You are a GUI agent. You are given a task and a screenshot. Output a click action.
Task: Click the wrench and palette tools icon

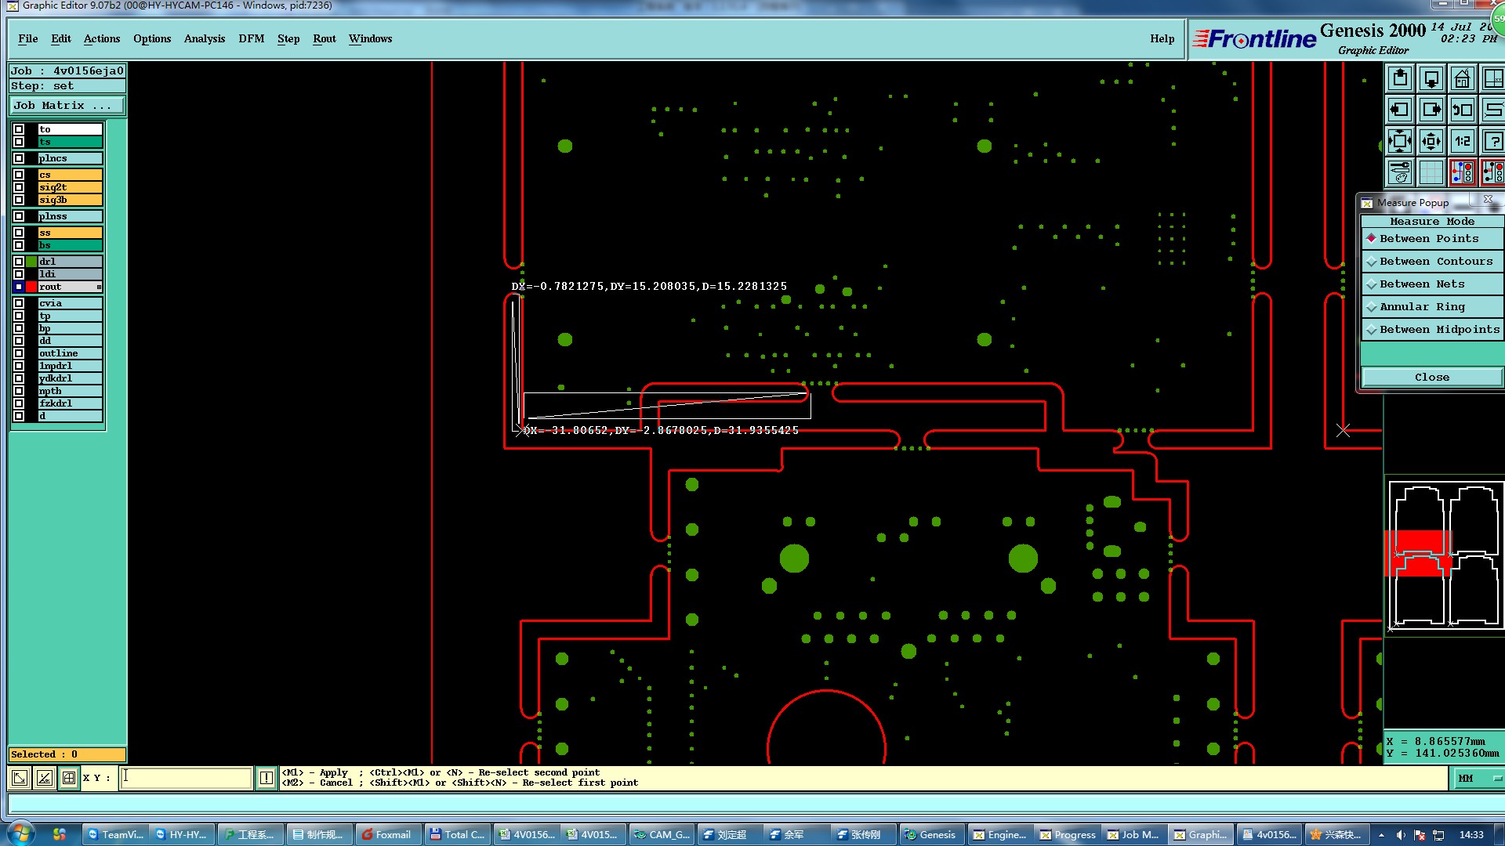coord(1400,172)
